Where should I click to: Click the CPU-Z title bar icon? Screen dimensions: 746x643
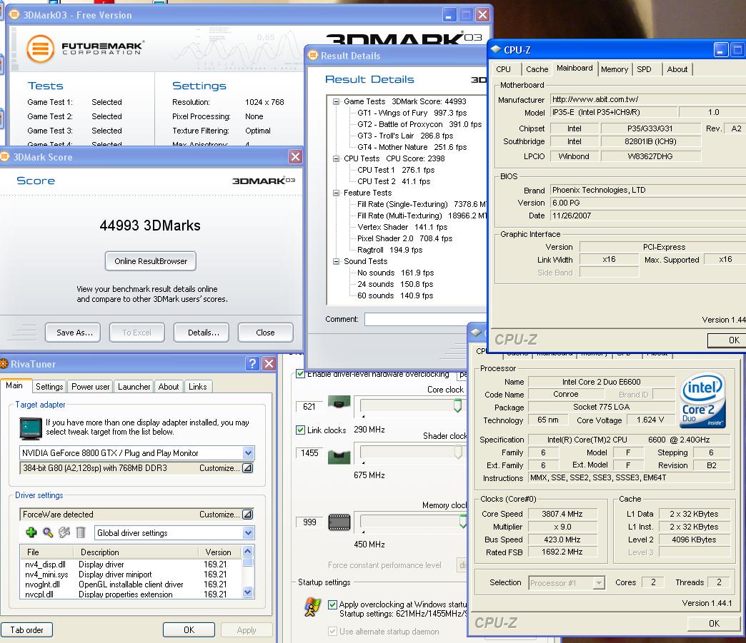click(x=496, y=49)
